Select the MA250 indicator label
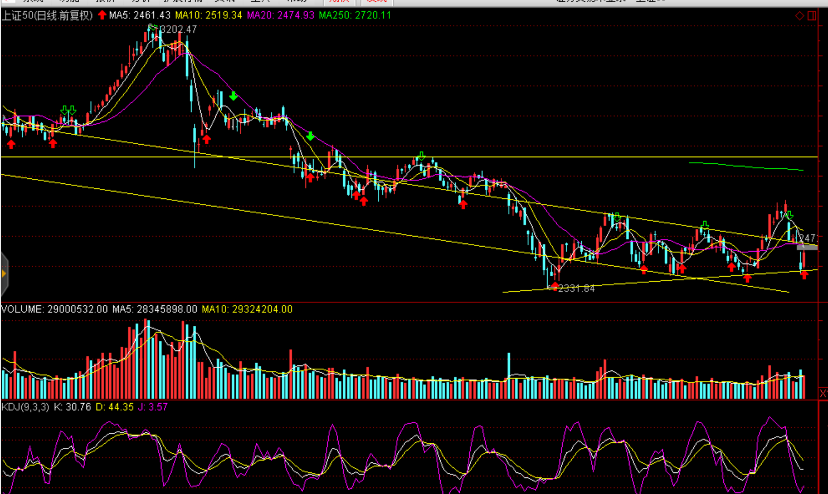 355,15
